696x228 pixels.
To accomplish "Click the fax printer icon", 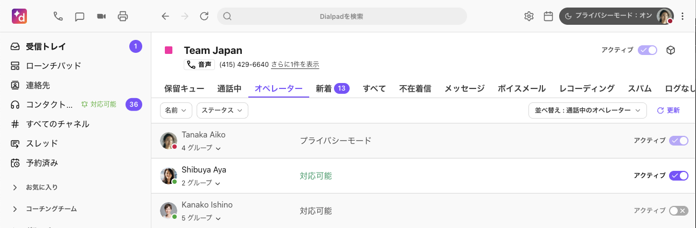I will click(123, 16).
